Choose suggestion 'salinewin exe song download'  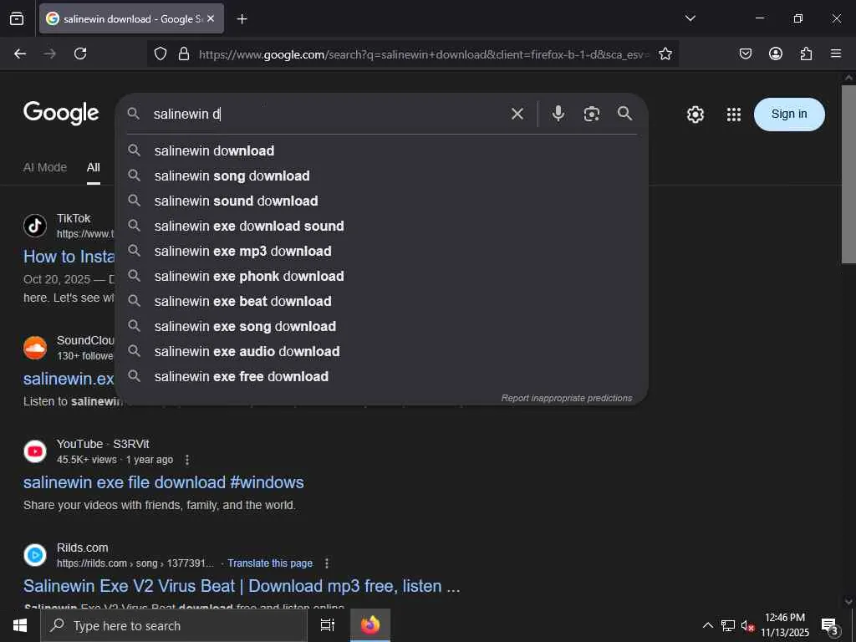[x=381, y=327]
